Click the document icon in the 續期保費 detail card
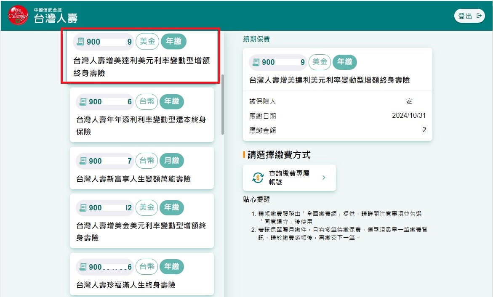 pyautogui.click(x=256, y=62)
